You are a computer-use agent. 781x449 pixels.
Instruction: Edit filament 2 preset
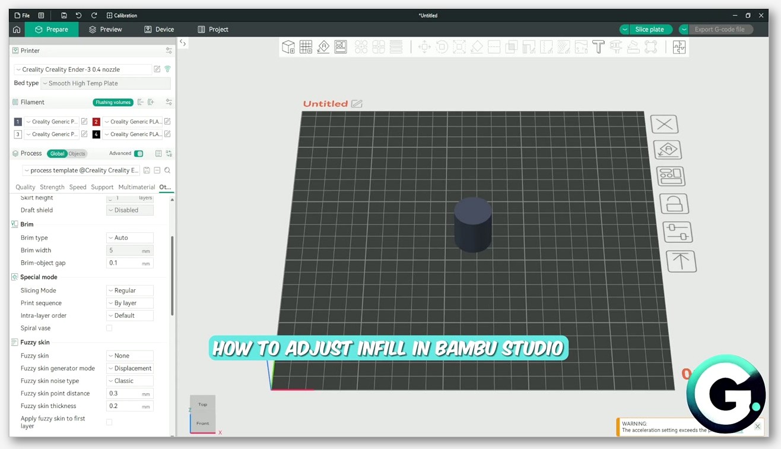click(x=167, y=121)
